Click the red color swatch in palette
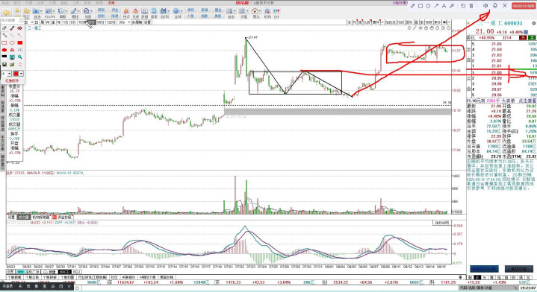Image resolution: width=537 pixels, height=292 pixels. (x=16, y=74)
